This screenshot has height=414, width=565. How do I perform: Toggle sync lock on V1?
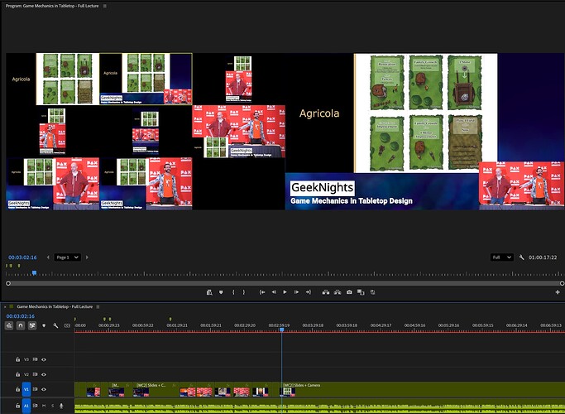(x=35, y=389)
